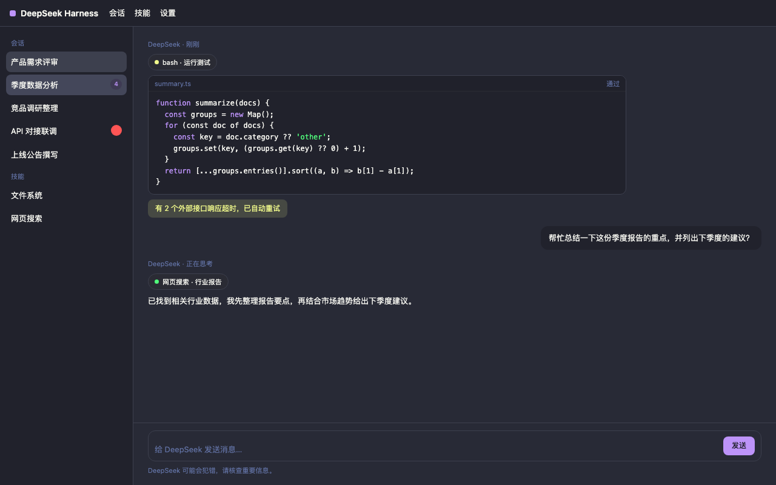Click the code line const key = doc.category

(252, 137)
